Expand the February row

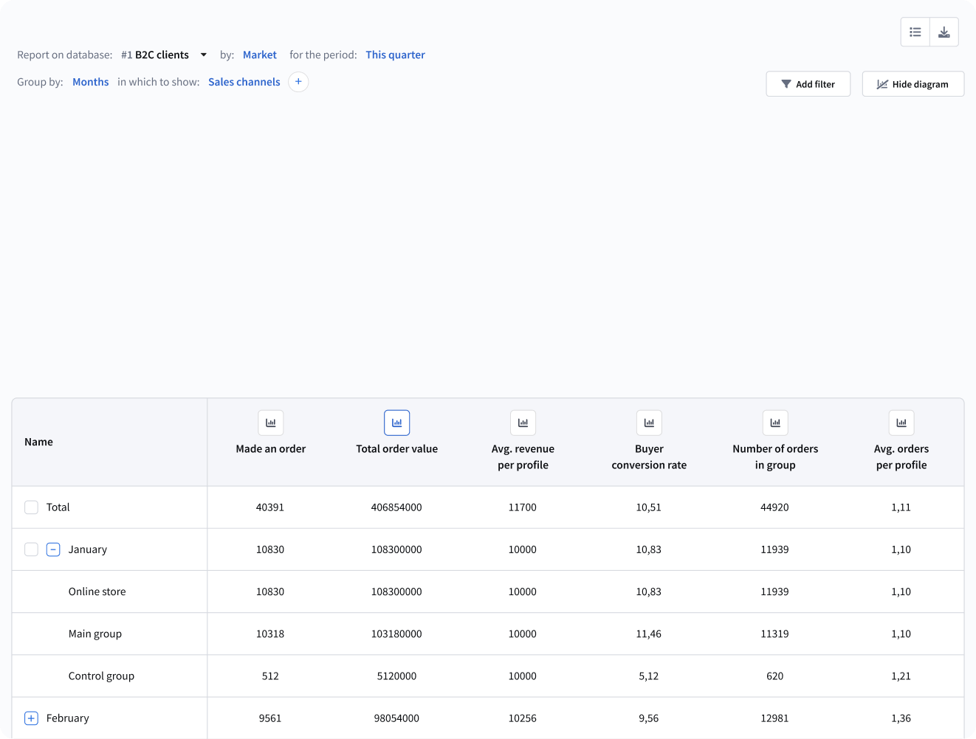(31, 718)
